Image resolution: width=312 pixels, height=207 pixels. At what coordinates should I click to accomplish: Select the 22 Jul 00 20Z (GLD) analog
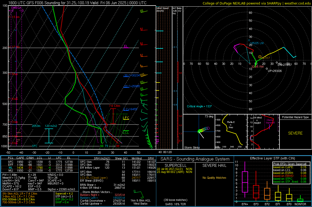tap(175, 169)
